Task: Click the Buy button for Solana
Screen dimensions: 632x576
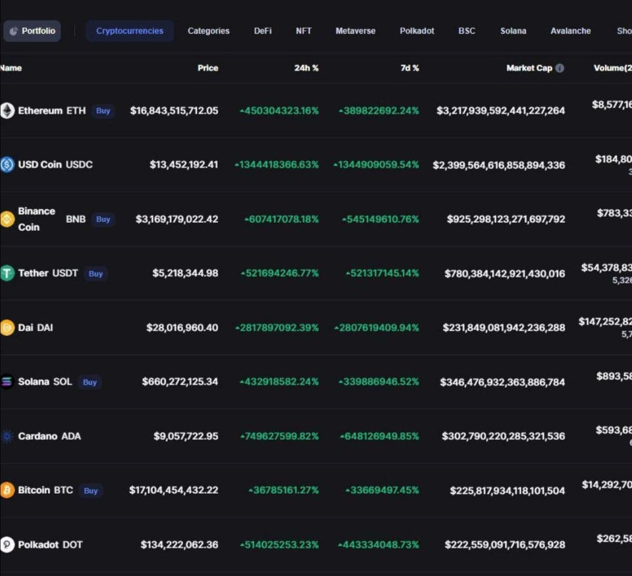Action: pyautogui.click(x=90, y=382)
